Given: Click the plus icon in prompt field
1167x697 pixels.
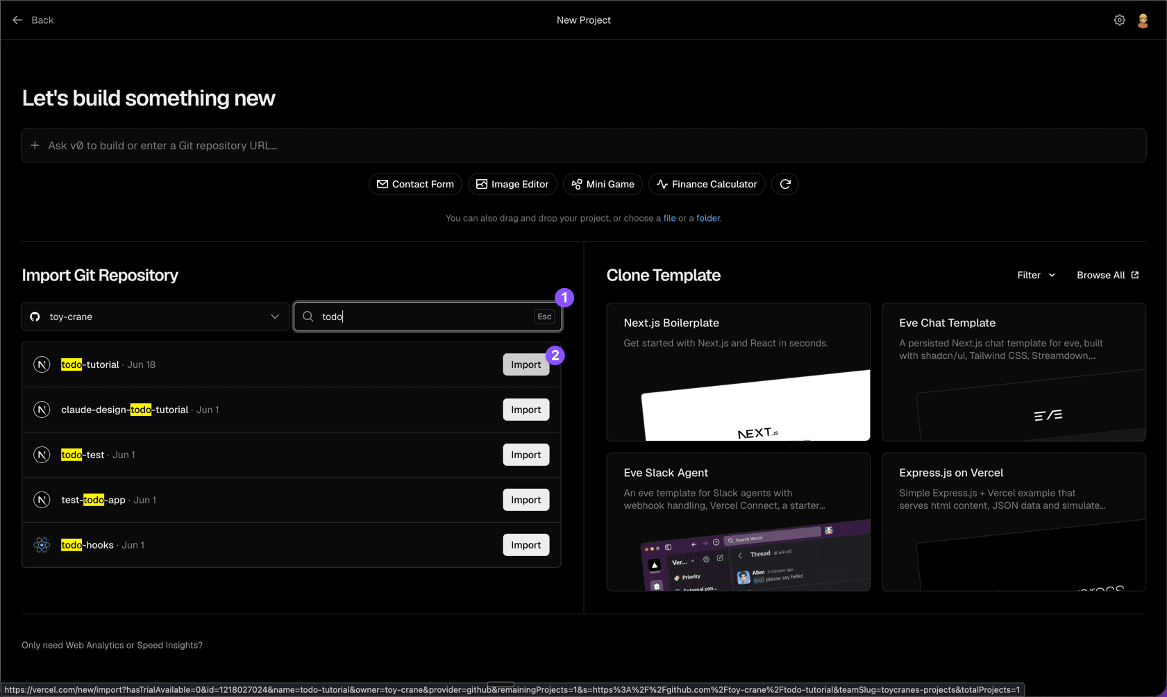Looking at the screenshot, I should pos(35,145).
